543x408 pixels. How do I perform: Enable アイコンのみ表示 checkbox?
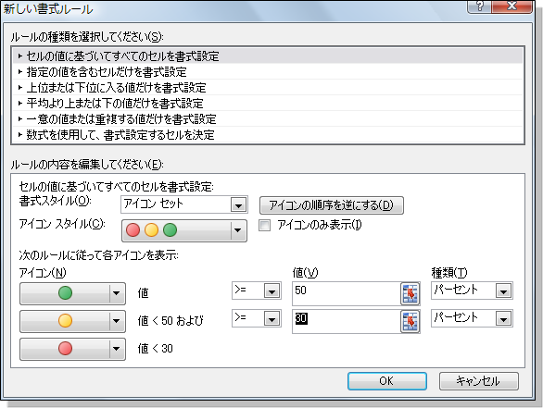[265, 226]
